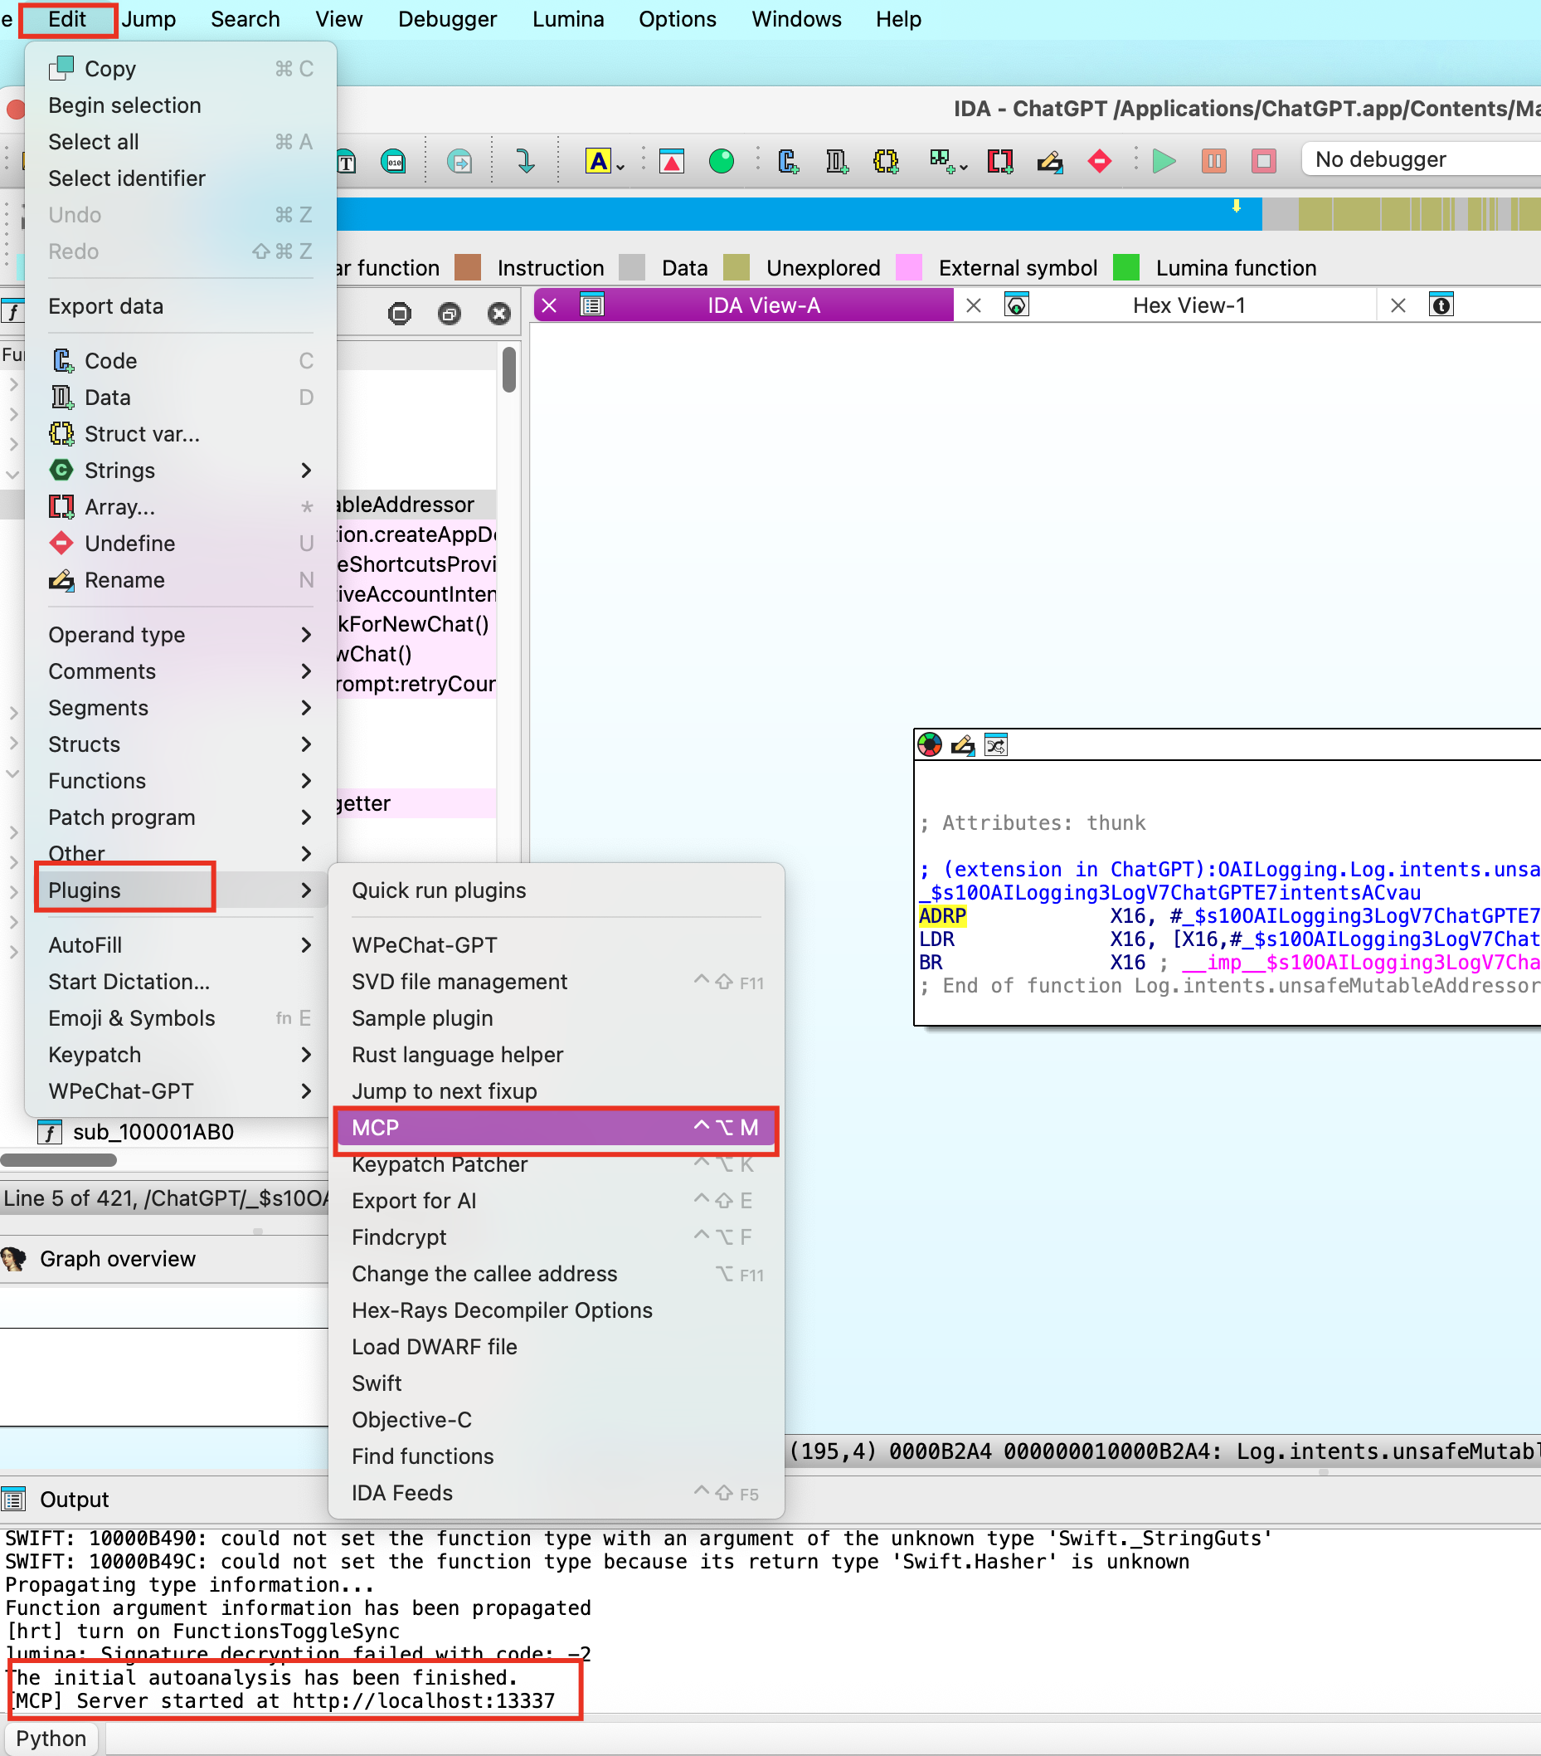
Task: Click the sub_100001AB0 function entry
Action: 153,1131
